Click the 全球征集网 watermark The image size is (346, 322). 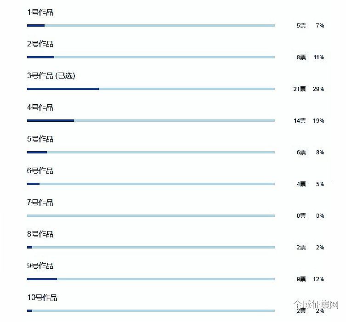coord(316,305)
